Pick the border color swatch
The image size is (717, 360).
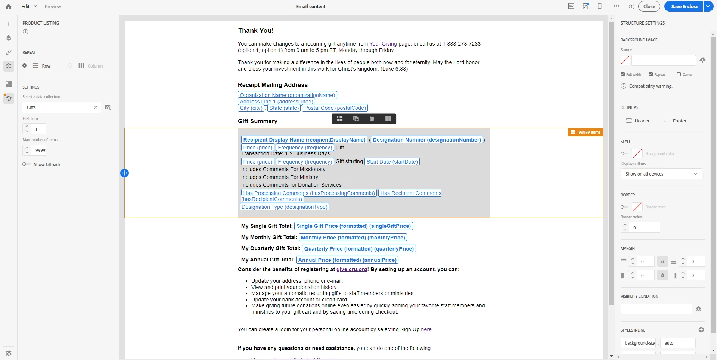(x=637, y=207)
